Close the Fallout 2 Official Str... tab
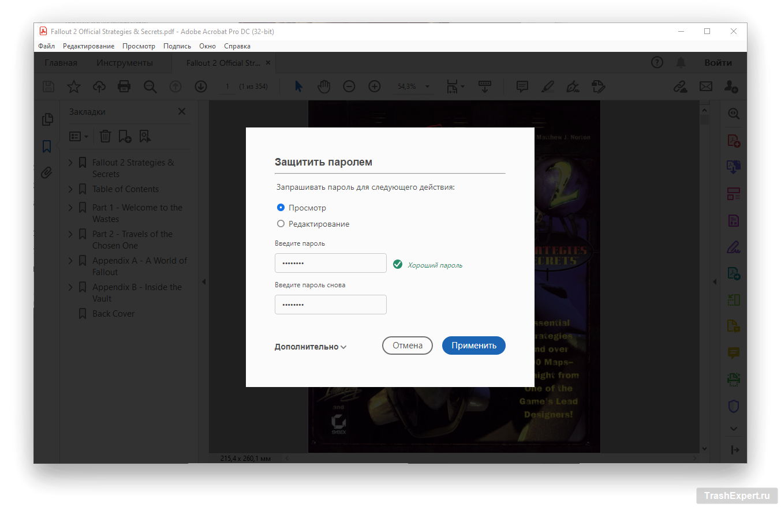 point(268,63)
